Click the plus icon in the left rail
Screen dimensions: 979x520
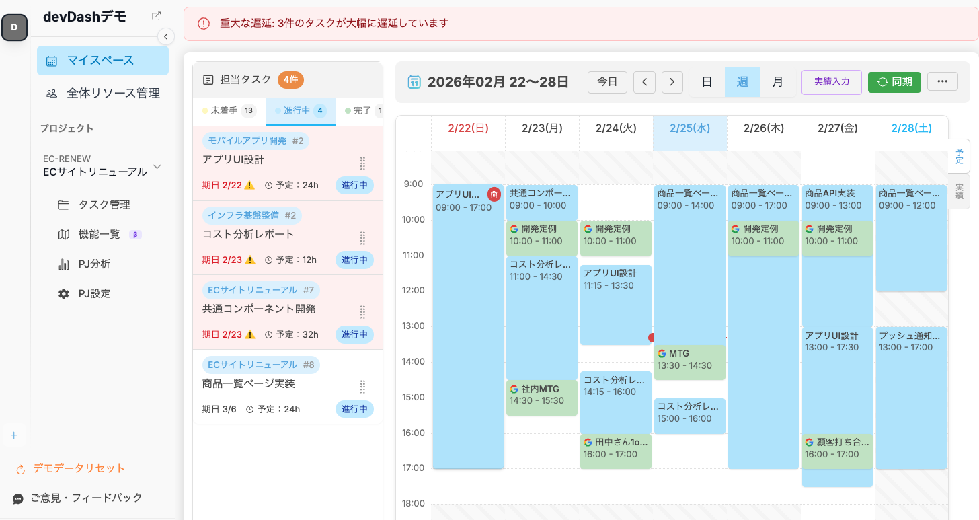click(14, 435)
